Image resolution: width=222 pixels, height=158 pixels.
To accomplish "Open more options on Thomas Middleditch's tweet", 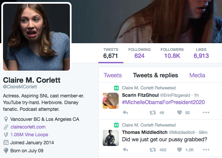I will click(206, 150).
